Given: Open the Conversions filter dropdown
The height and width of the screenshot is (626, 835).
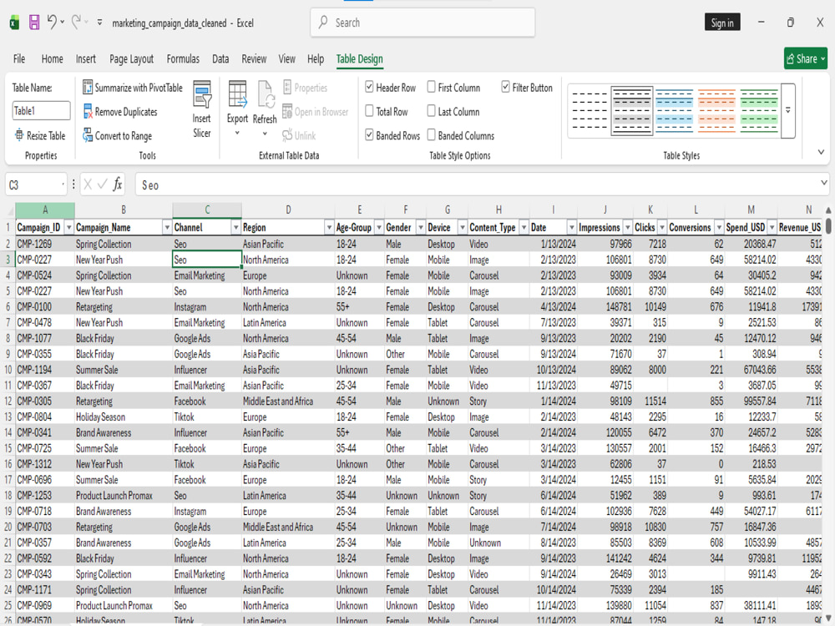Looking at the screenshot, I should [718, 228].
